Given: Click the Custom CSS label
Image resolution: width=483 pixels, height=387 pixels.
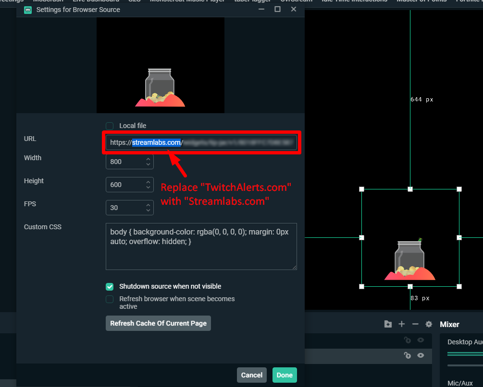Looking at the screenshot, I should point(43,227).
